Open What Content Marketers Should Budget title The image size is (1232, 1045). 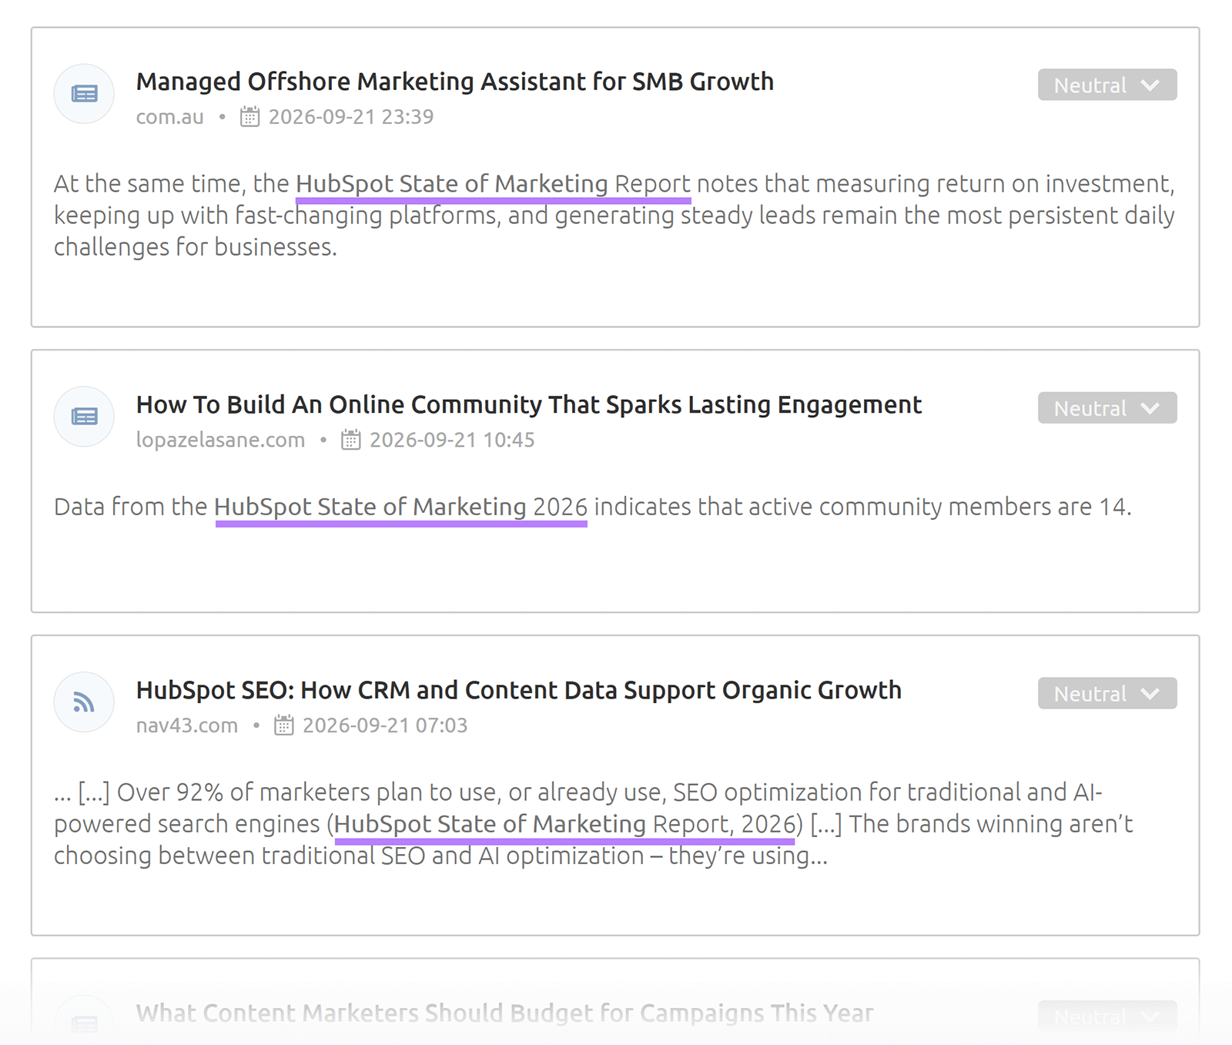(x=505, y=1013)
